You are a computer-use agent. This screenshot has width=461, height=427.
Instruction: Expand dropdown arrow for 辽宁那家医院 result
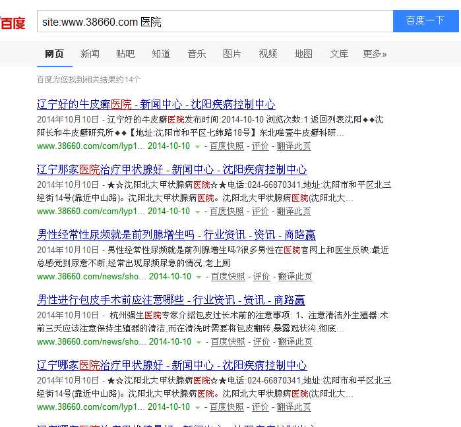pos(198,212)
